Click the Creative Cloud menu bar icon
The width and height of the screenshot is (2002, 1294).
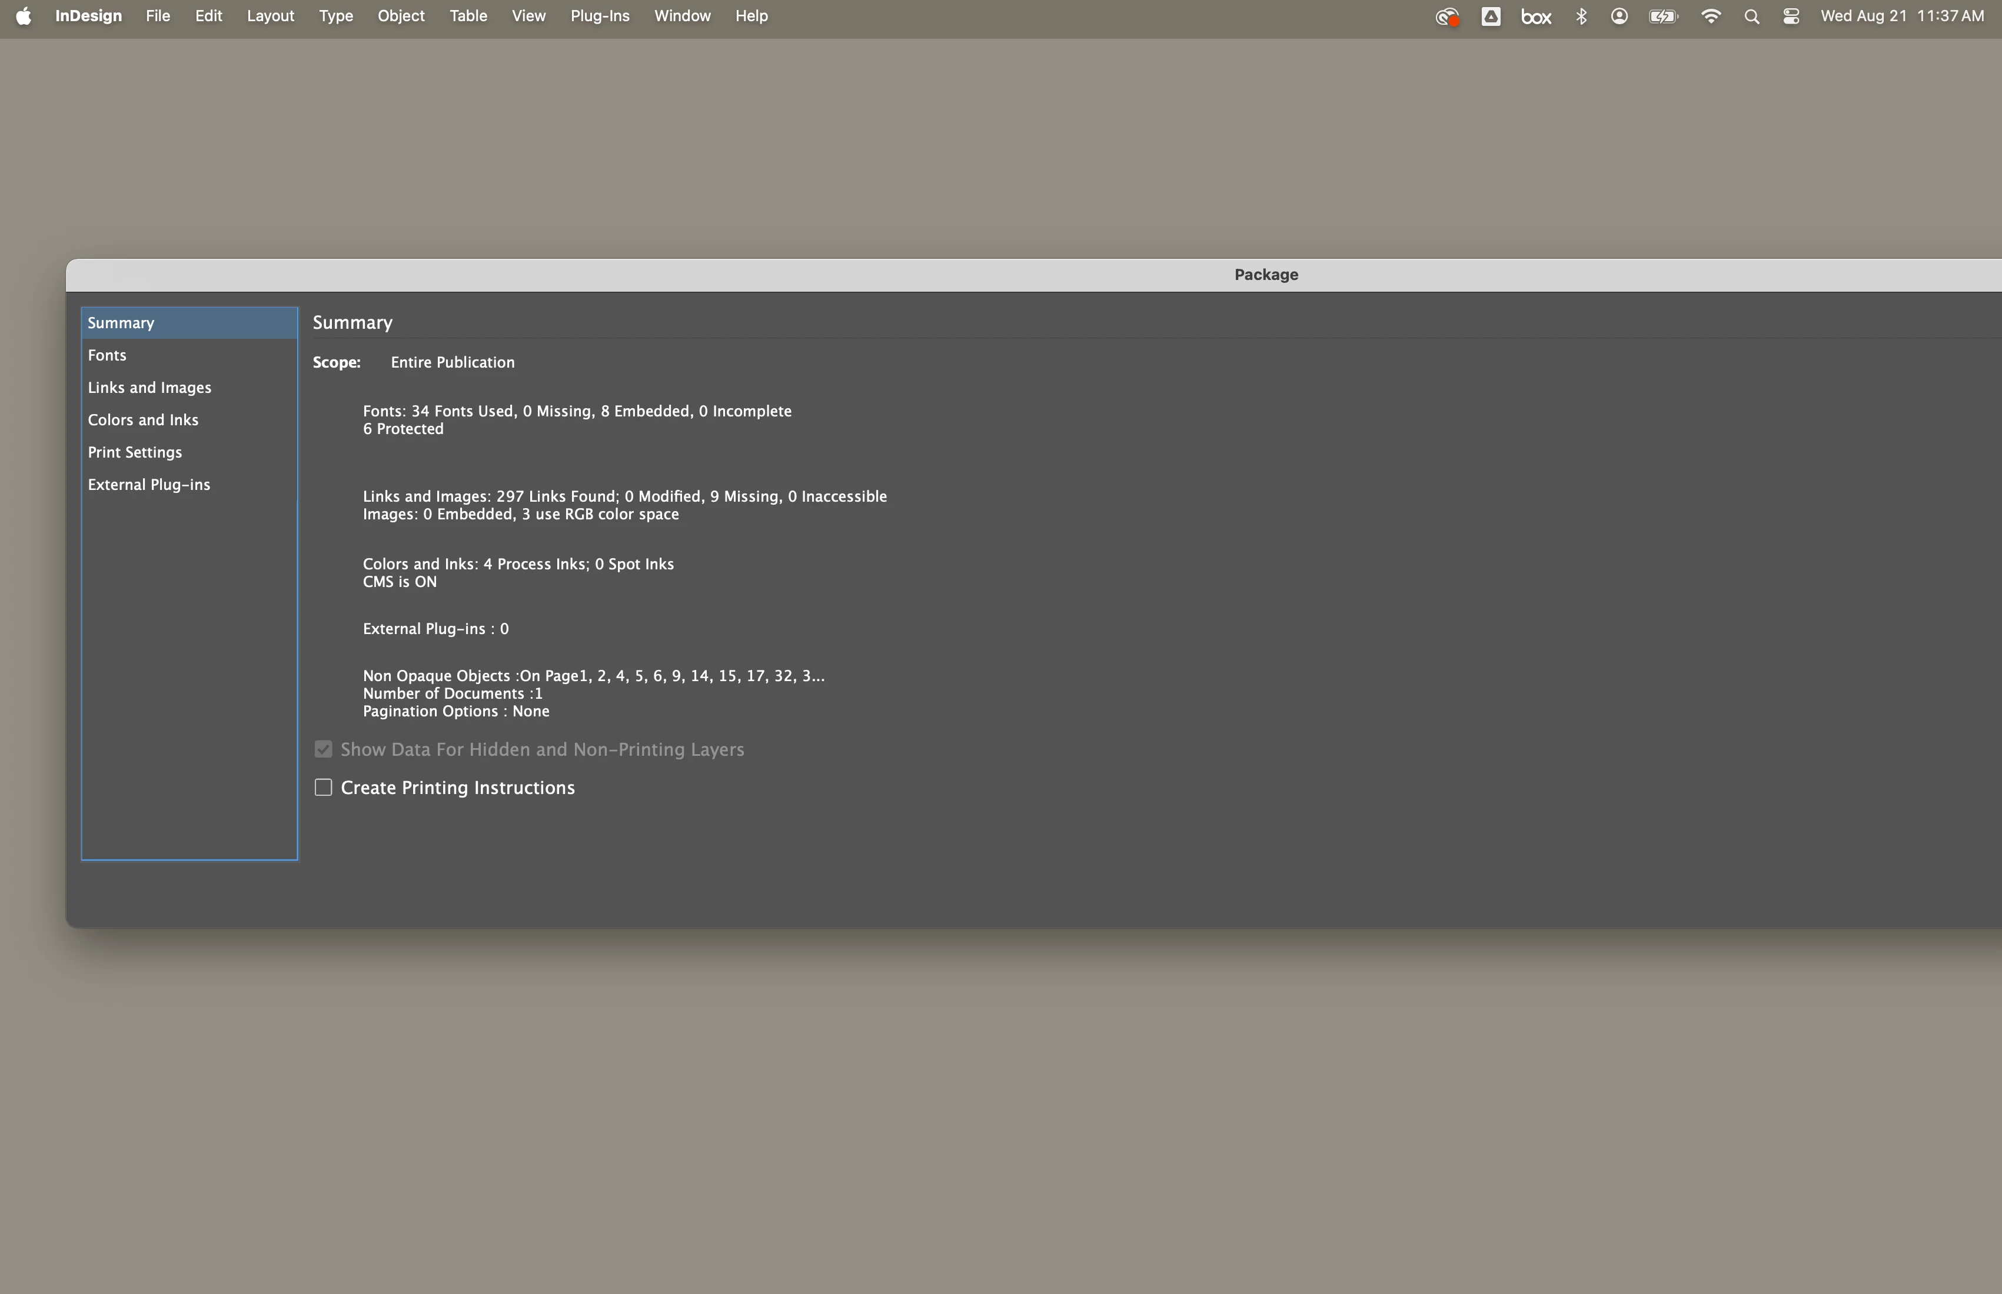click(1446, 16)
